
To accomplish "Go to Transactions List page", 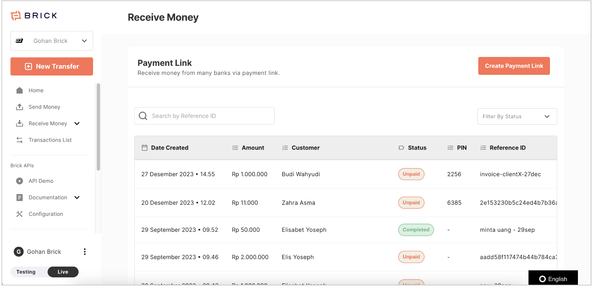I will pyautogui.click(x=50, y=140).
